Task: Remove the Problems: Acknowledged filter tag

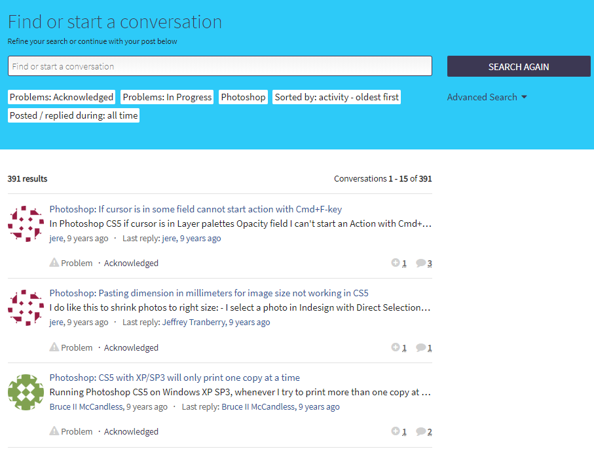Action: 62,97
